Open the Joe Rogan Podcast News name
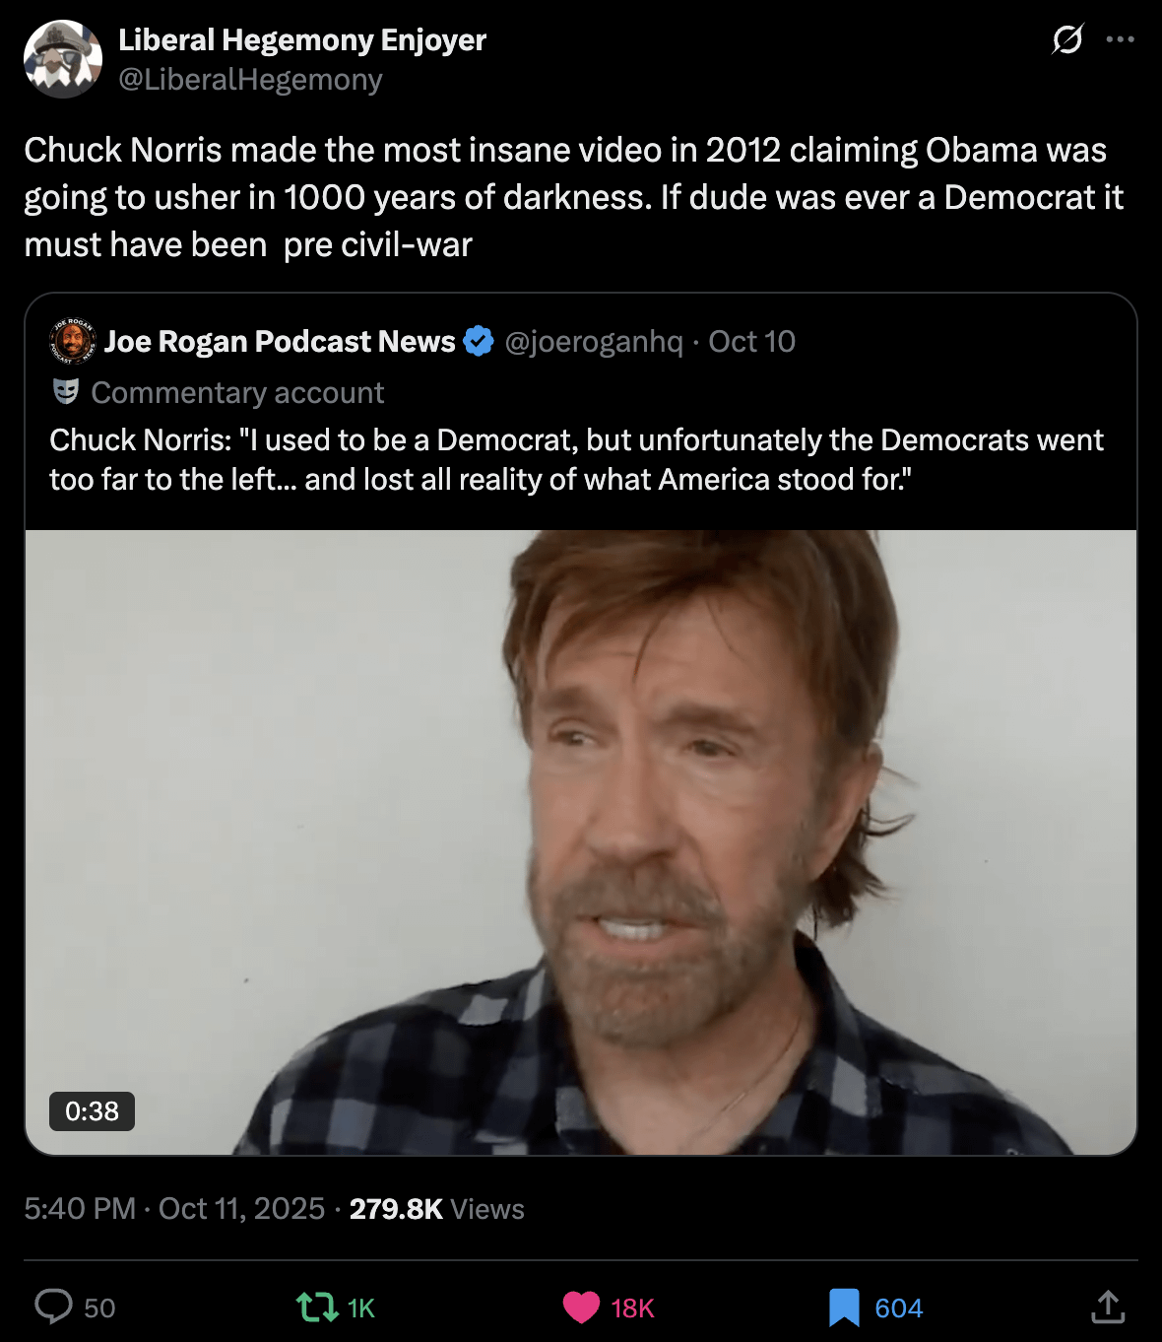 click(280, 341)
